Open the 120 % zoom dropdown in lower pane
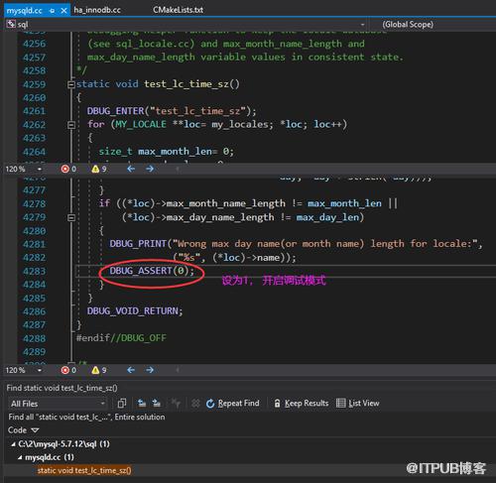The width and height of the screenshot is (496, 483). coord(40,370)
